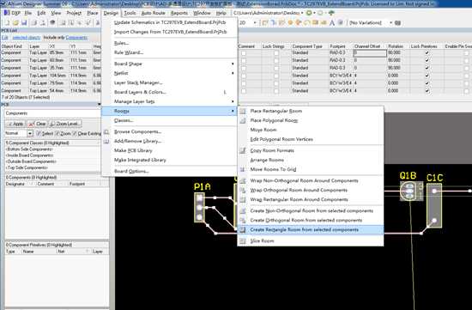The width and height of the screenshot is (472, 310).
Task: Click icon beside No Variations dropdown
Action: point(397,22)
